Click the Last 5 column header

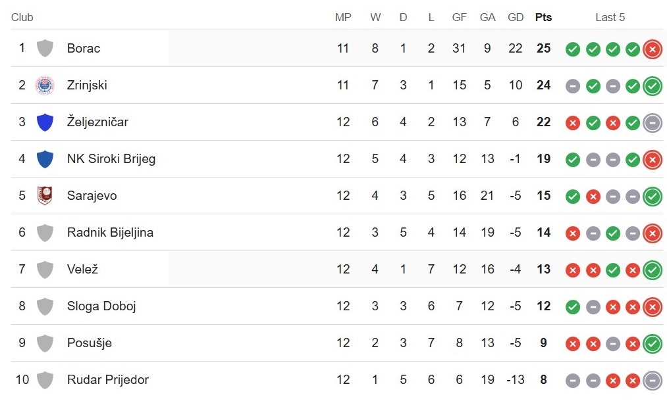(610, 17)
